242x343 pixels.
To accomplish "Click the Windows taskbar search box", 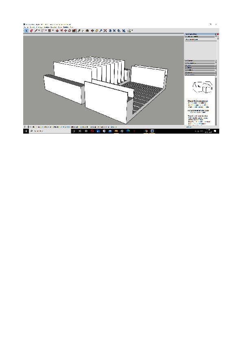I will point(50,131).
